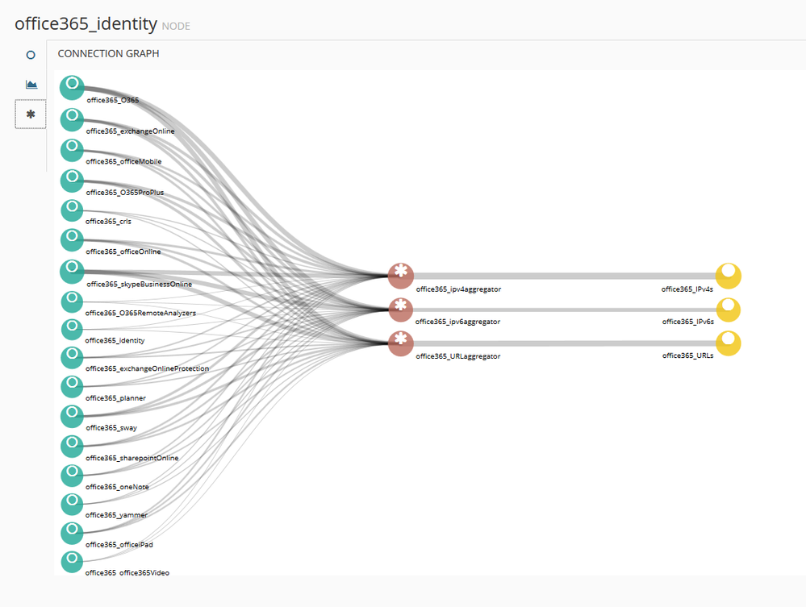Open the office365_IPv4s yellow output node
This screenshot has height=607, width=806.
[729, 276]
